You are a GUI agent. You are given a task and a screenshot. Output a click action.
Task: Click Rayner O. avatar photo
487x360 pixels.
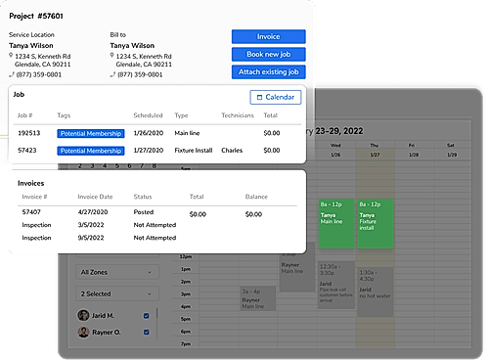(x=83, y=333)
